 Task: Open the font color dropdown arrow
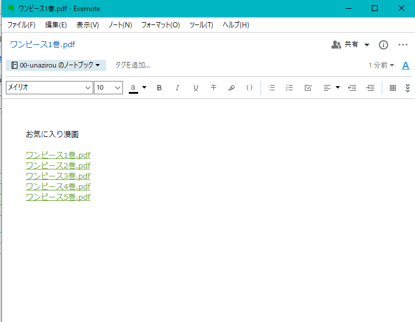point(144,87)
